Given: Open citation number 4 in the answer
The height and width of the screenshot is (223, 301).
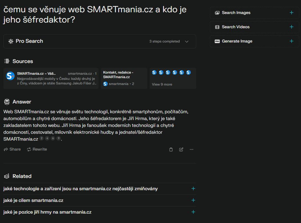Looking at the screenshot, I should pos(47,138).
